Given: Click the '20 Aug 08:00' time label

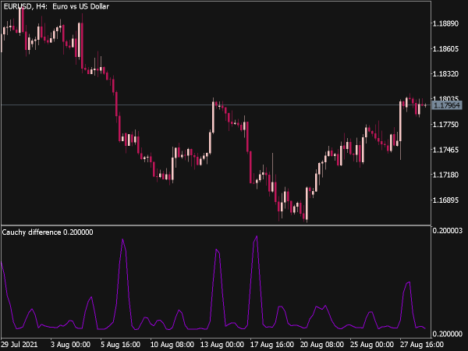Looking at the screenshot, I should click(321, 345).
